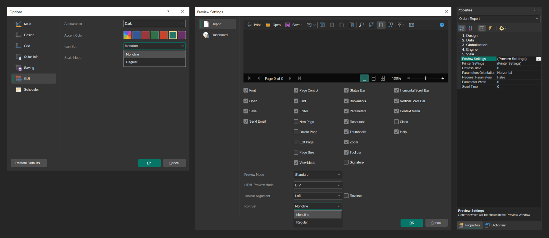The height and width of the screenshot is (238, 549).
Task: Click OK in the Preview Settings dialog
Action: tap(412, 223)
